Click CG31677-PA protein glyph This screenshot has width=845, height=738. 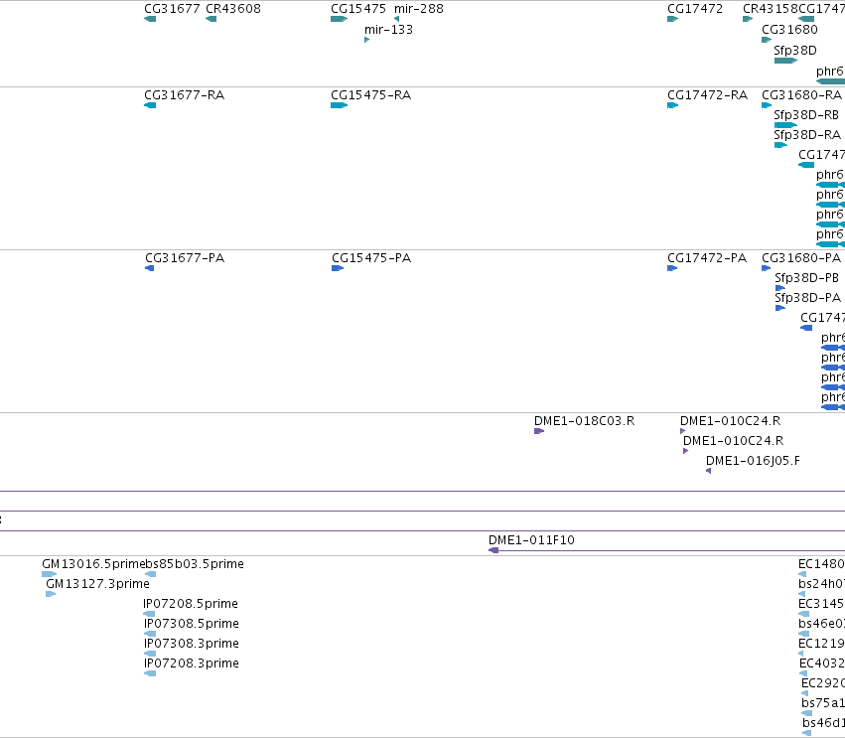149,268
